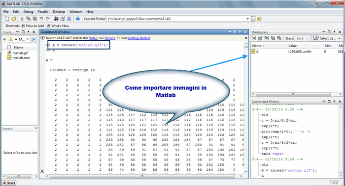This screenshot has height=186, width=345.
Task: Undock the Command Window
Action: [x=240, y=32]
